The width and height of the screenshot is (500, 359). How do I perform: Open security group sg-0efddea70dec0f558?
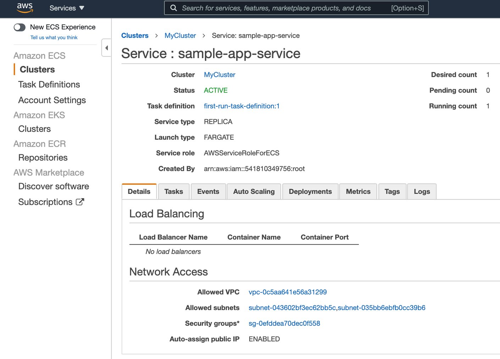pyautogui.click(x=284, y=323)
